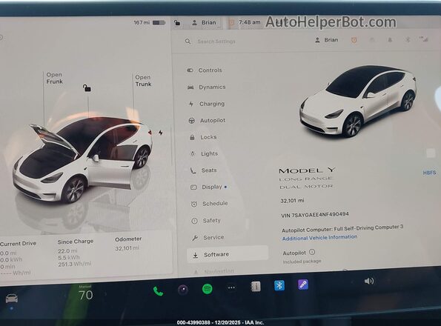
Task: Tap the Open Trunk button
Action: 143,81
